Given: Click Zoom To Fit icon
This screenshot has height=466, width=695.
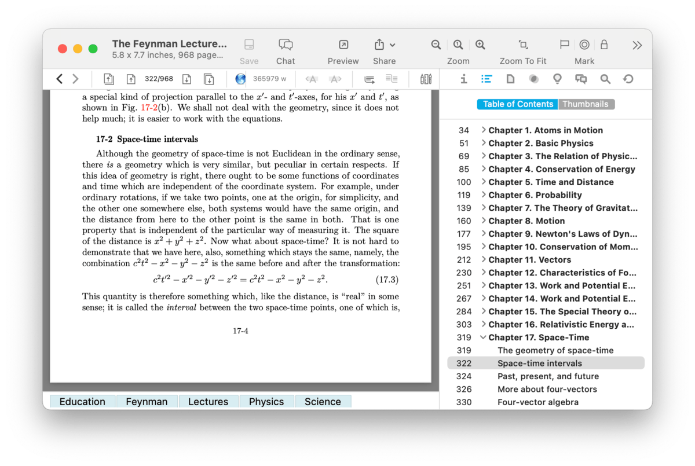Looking at the screenshot, I should click(x=522, y=45).
